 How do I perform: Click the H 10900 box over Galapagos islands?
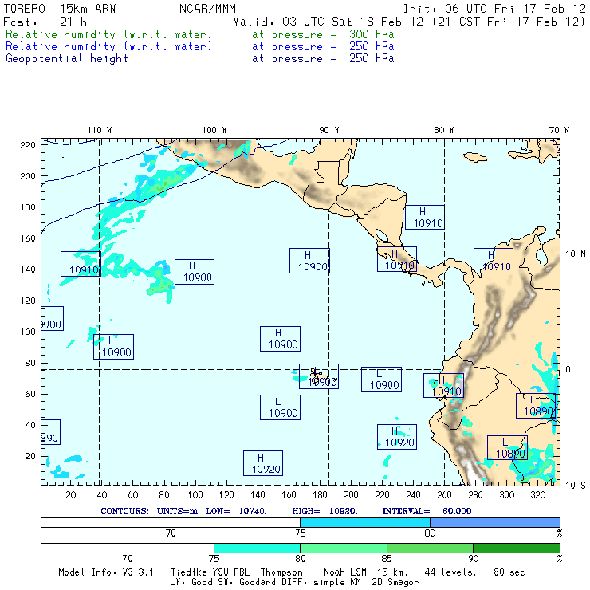coord(319,376)
